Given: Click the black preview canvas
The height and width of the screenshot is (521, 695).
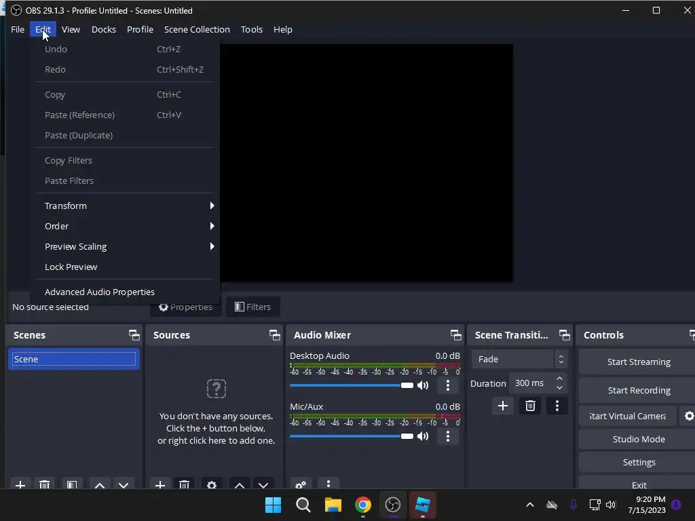Looking at the screenshot, I should pos(367,163).
